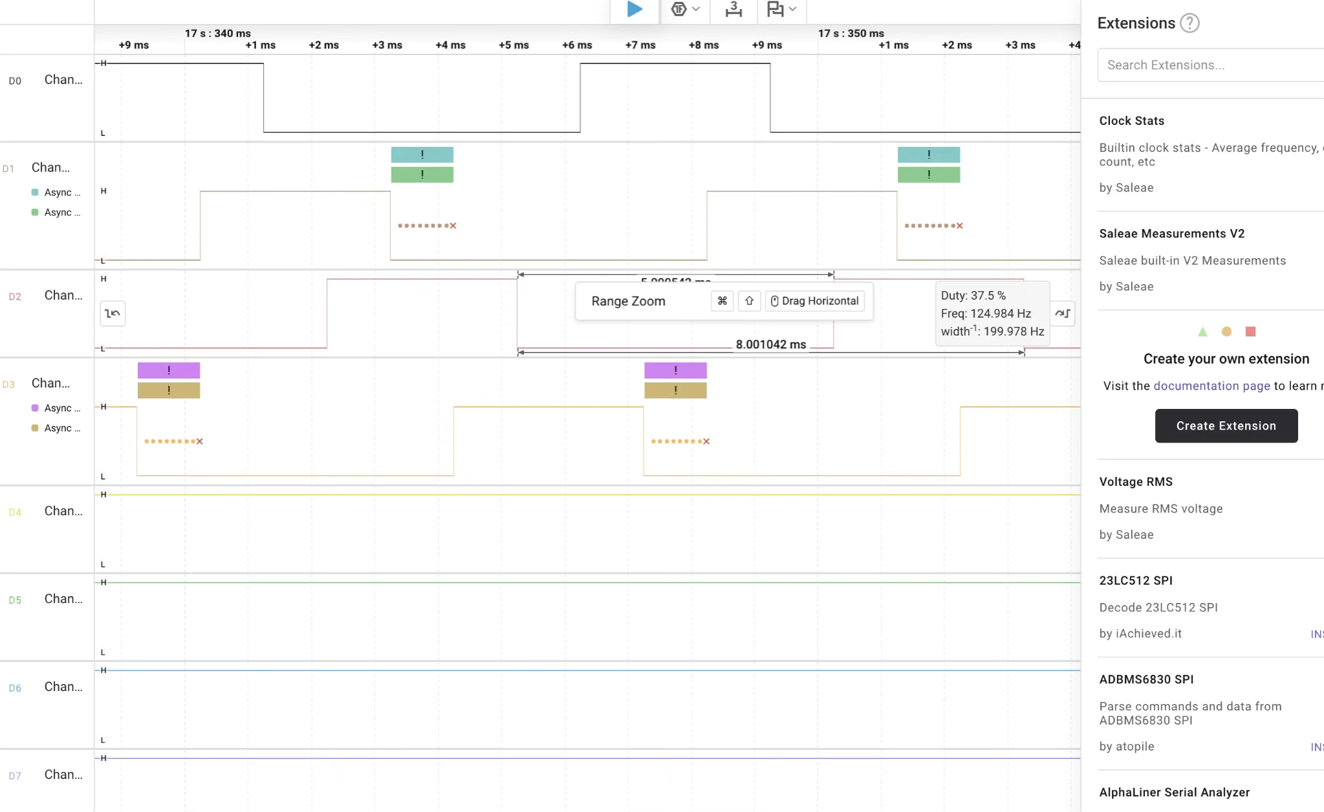Jump to next edge on D2
The width and height of the screenshot is (1324, 812).
(x=1062, y=314)
